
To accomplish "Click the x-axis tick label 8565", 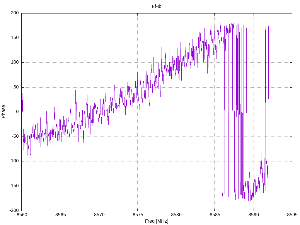I will click(x=60, y=215).
